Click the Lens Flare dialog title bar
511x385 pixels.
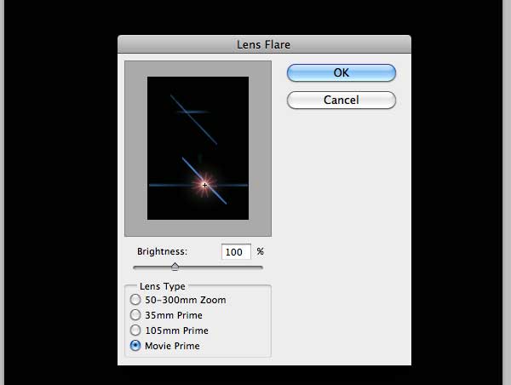click(x=264, y=44)
